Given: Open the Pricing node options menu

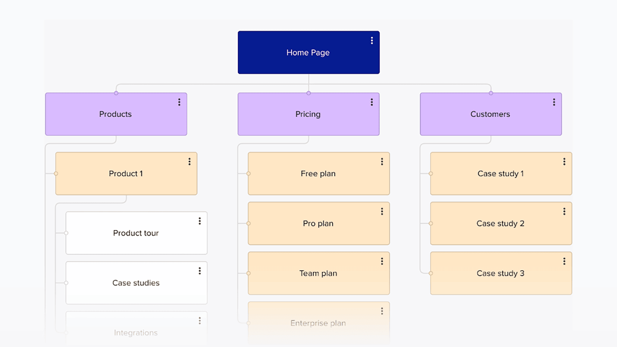Looking at the screenshot, I should [x=371, y=102].
